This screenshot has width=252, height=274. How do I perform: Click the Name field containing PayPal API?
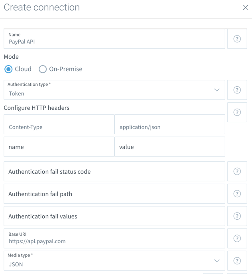pos(114,39)
